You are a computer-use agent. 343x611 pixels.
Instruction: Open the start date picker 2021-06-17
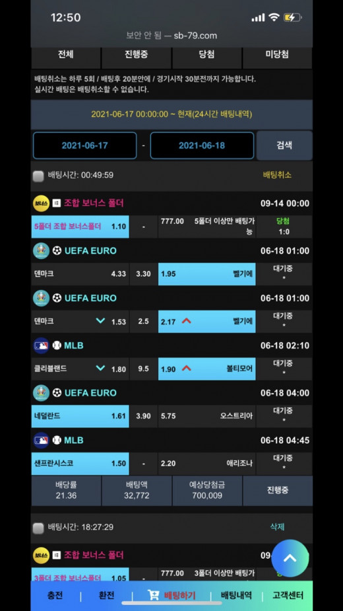(85, 146)
